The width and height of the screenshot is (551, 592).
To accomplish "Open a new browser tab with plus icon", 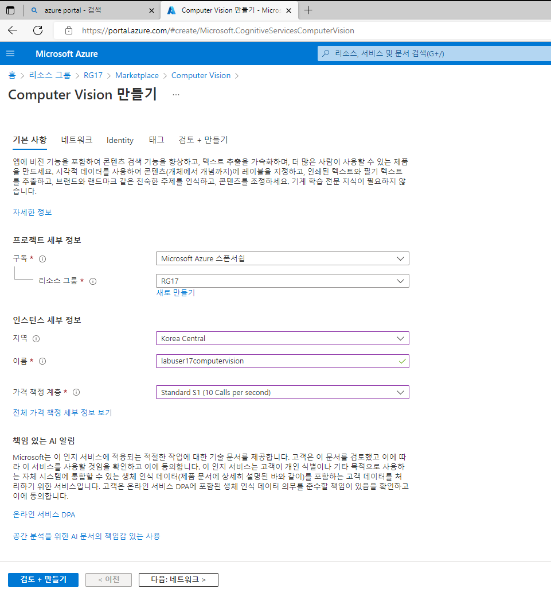I will click(x=308, y=10).
